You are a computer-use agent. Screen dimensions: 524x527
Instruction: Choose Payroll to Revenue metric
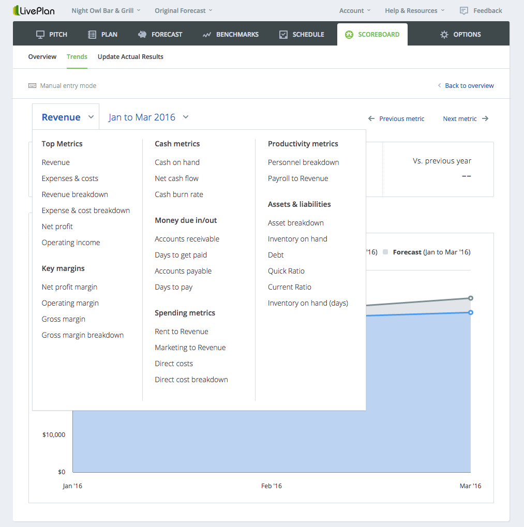[x=298, y=178]
